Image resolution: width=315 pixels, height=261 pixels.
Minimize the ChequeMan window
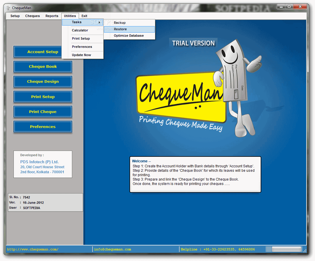pos(281,7)
